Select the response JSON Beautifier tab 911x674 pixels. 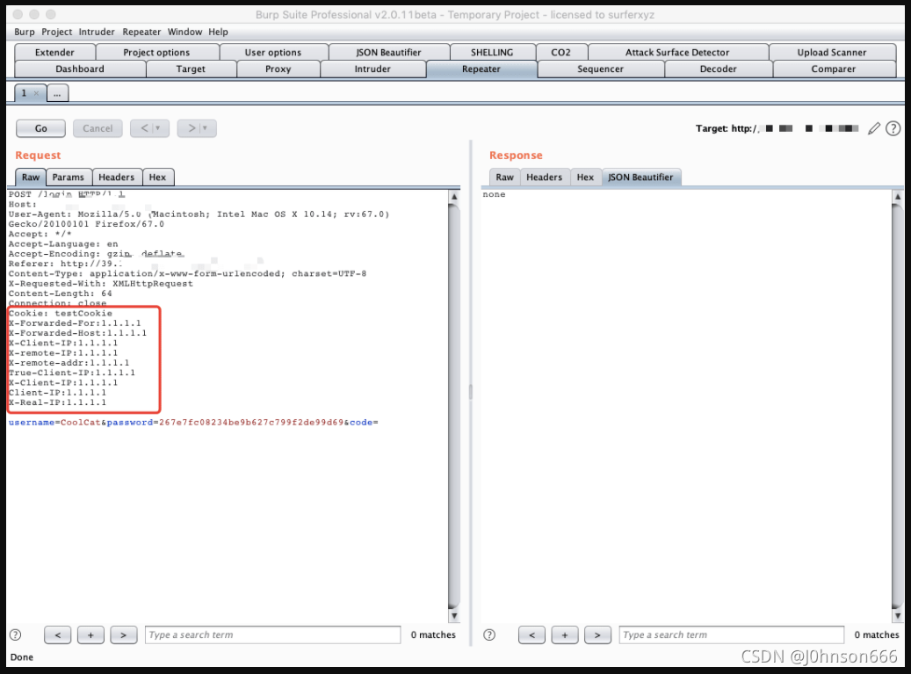[x=640, y=178]
